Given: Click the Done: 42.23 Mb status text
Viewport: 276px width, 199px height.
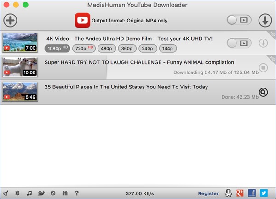Looking at the screenshot, I should tap(240, 97).
